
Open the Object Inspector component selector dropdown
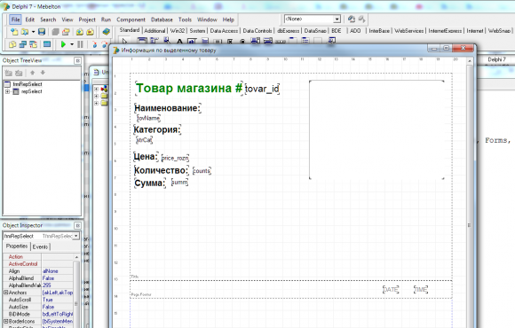pos(76,236)
